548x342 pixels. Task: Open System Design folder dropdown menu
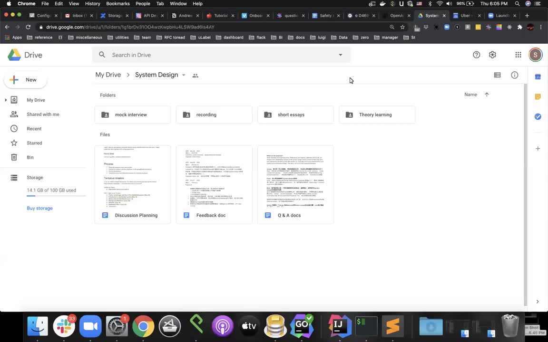184,75
